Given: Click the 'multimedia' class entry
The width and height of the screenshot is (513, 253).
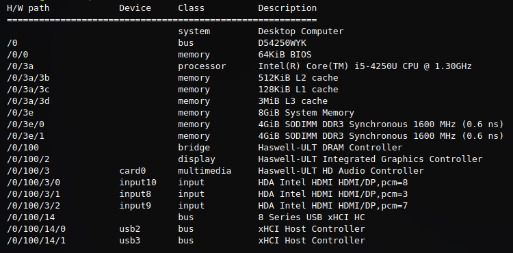Looking at the screenshot, I should pyautogui.click(x=205, y=171).
